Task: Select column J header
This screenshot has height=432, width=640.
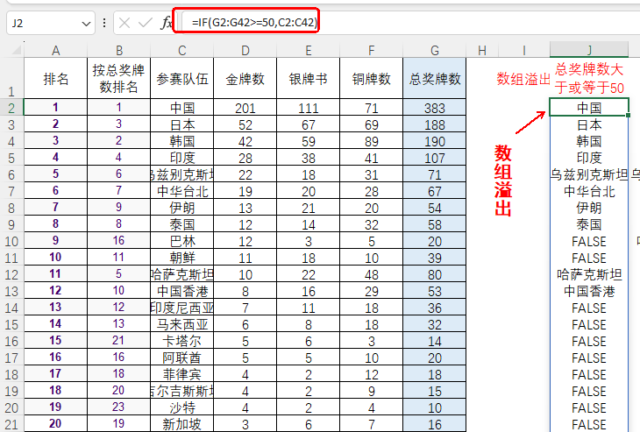Action: pyautogui.click(x=589, y=50)
